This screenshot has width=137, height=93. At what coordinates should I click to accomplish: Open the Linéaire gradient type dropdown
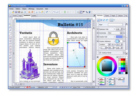pyautogui.click(x=105, y=44)
